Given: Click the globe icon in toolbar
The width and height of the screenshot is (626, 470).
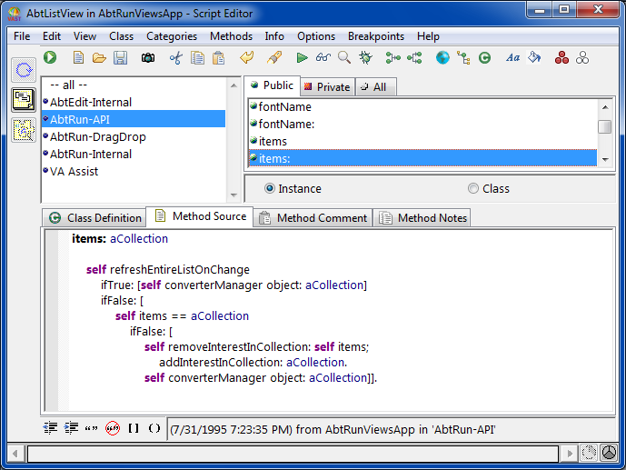Looking at the screenshot, I should point(442,58).
